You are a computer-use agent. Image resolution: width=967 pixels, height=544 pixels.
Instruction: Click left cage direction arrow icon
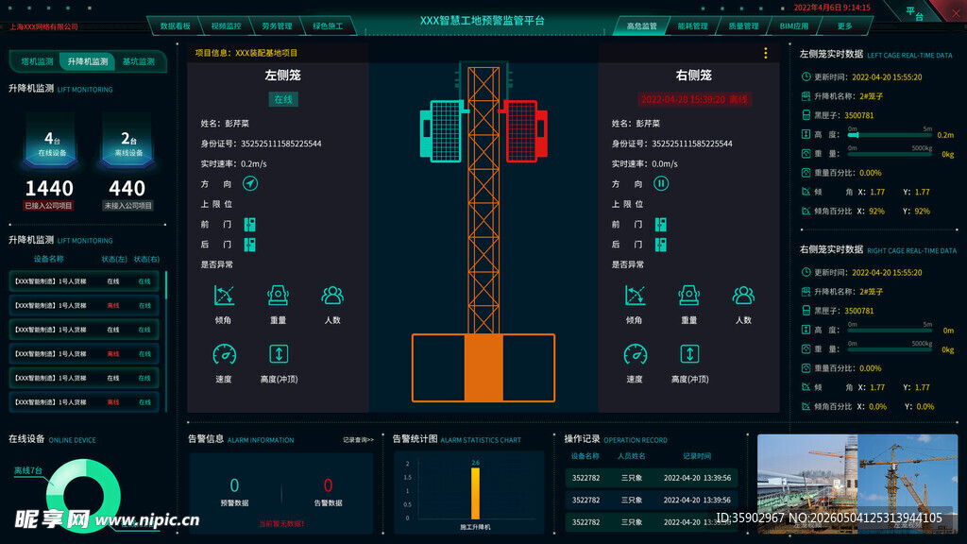pyautogui.click(x=249, y=183)
